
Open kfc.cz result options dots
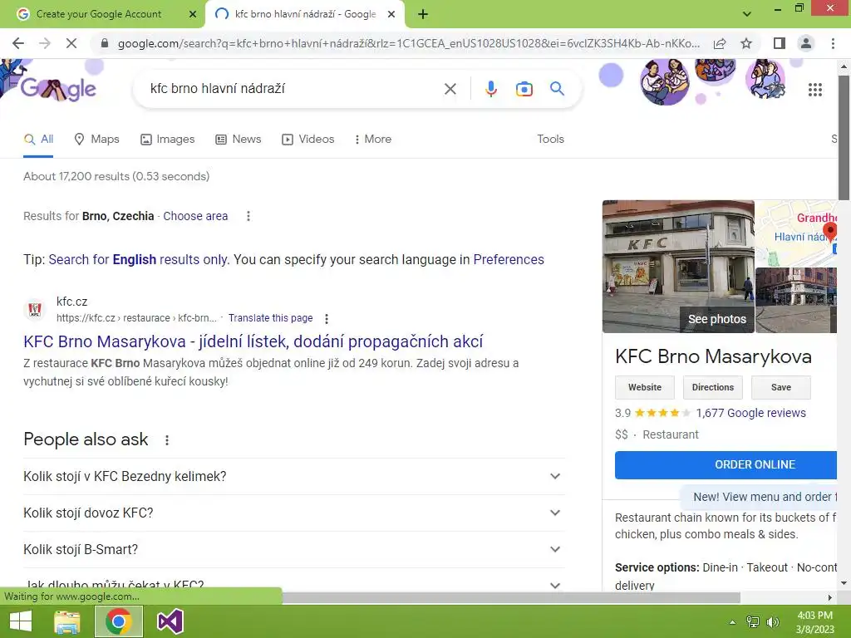coord(326,318)
